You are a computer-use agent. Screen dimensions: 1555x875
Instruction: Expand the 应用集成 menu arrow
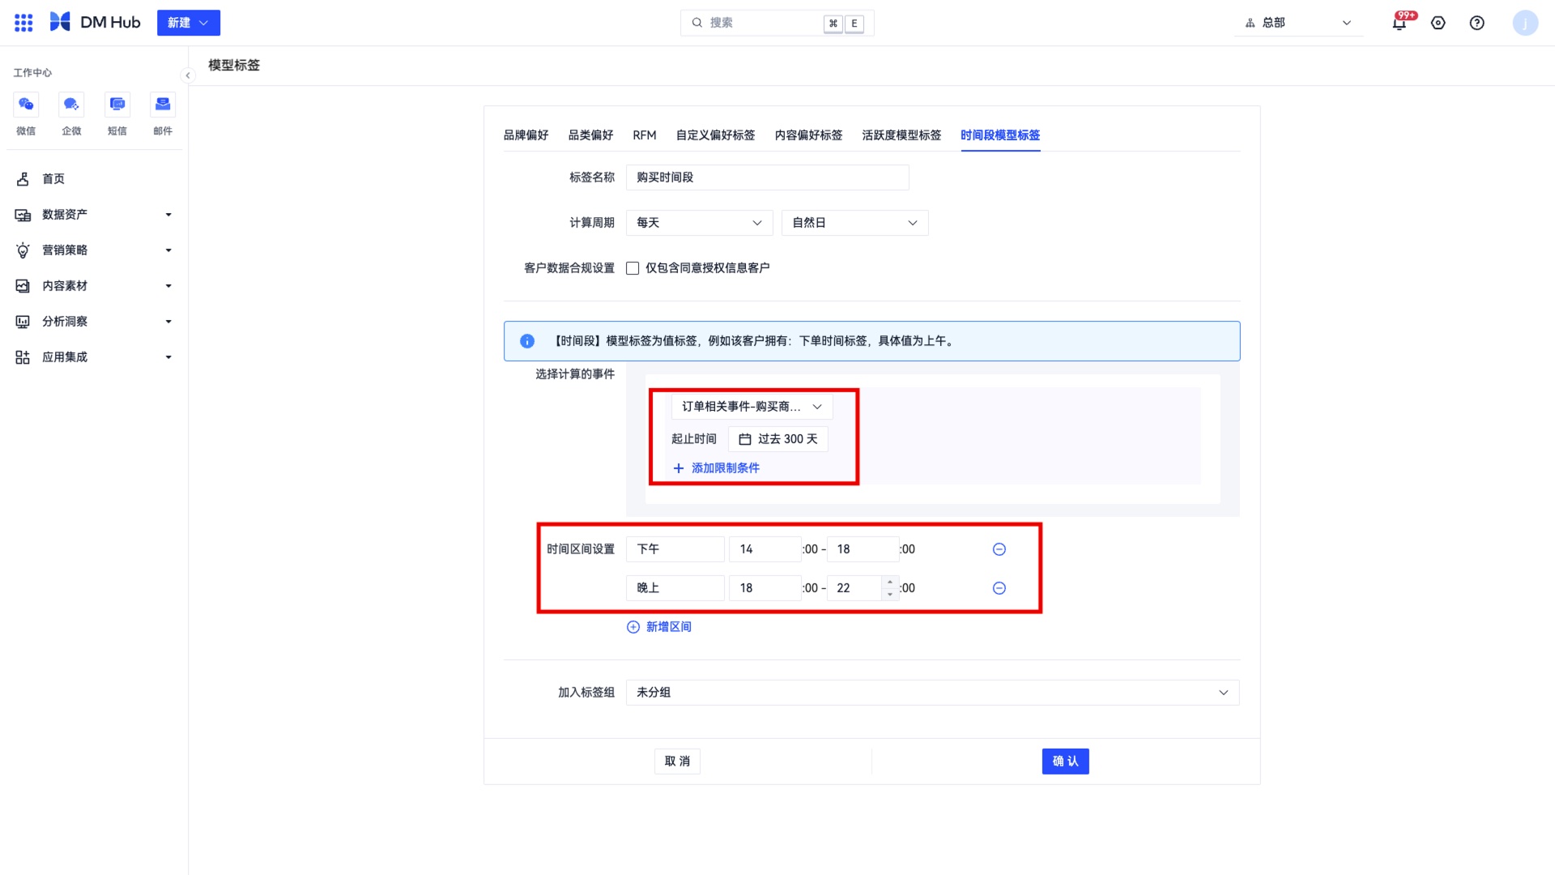168,357
